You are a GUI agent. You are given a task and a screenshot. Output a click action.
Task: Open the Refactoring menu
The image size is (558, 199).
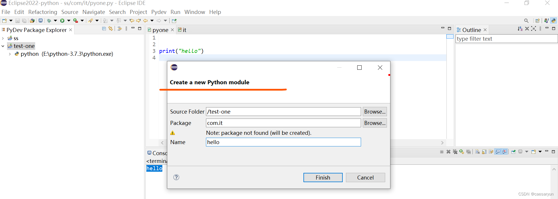coord(43,12)
